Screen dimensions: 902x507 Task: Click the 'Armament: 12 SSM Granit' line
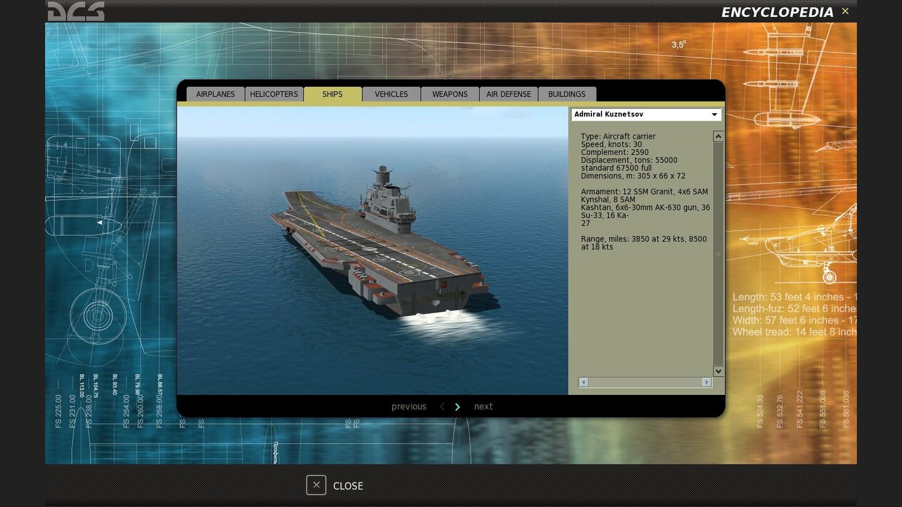tap(645, 192)
